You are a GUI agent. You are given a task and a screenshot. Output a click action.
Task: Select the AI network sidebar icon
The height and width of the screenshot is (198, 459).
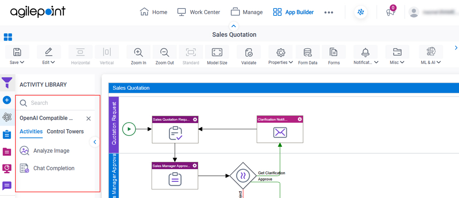click(x=7, y=117)
